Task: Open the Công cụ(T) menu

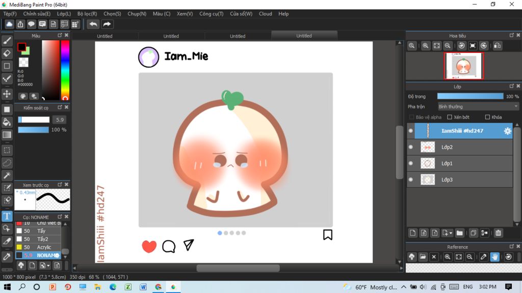Action: (212, 14)
